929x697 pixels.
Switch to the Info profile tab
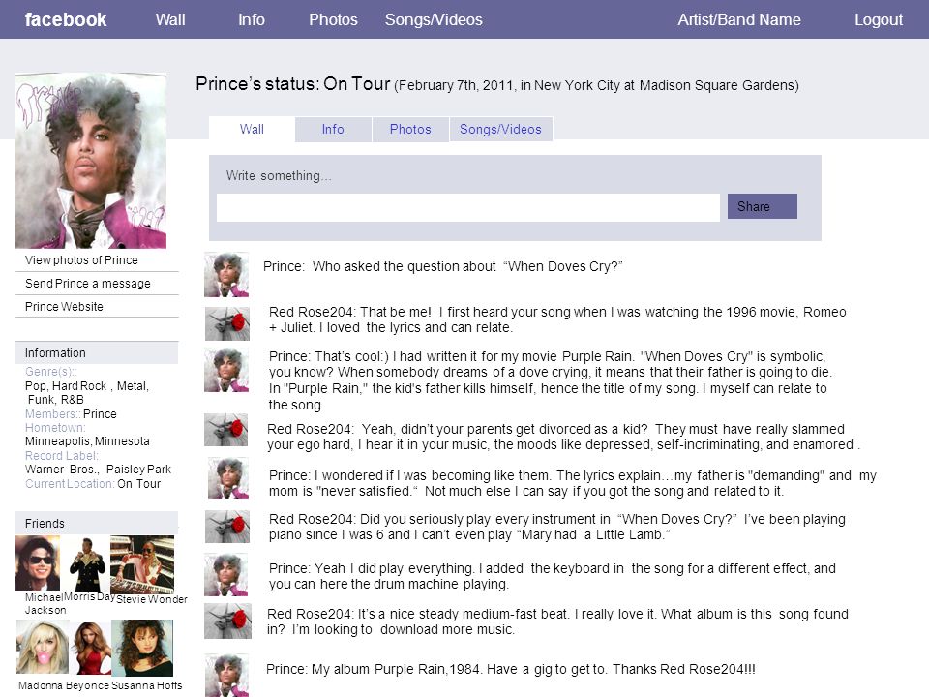pos(333,129)
